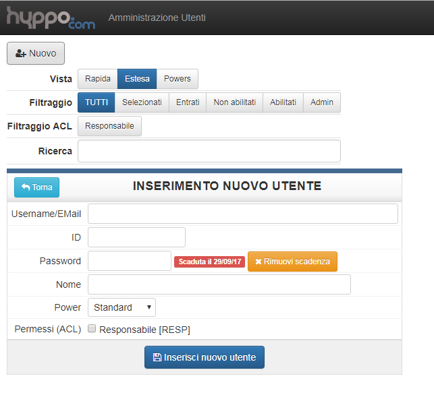Click the ID input field

pos(136,237)
